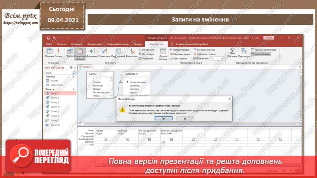This screenshot has height=178, width=317.
Task: Click the Undo arrow icon
Action: coord(54,38)
